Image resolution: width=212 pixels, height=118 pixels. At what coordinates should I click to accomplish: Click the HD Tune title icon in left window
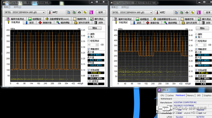4,2
